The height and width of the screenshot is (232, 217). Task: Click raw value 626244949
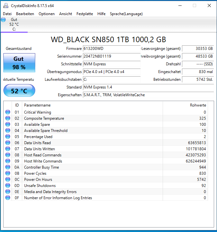point(196,161)
